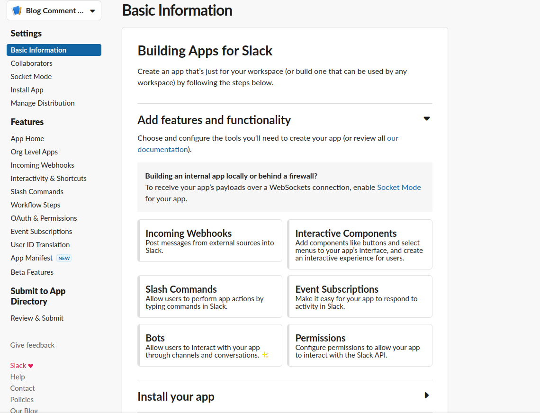Collapse Add features and functionality section
Viewport: 540px width, 413px height.
click(x=427, y=119)
